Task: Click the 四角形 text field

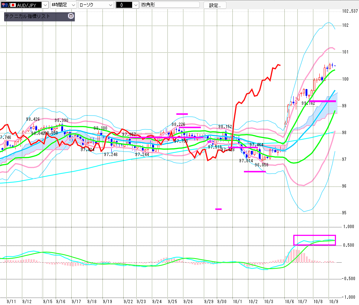Action: click(169, 5)
